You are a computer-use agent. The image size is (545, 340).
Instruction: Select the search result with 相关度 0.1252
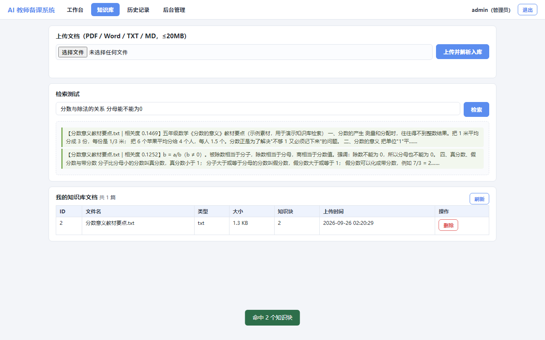coord(272,159)
